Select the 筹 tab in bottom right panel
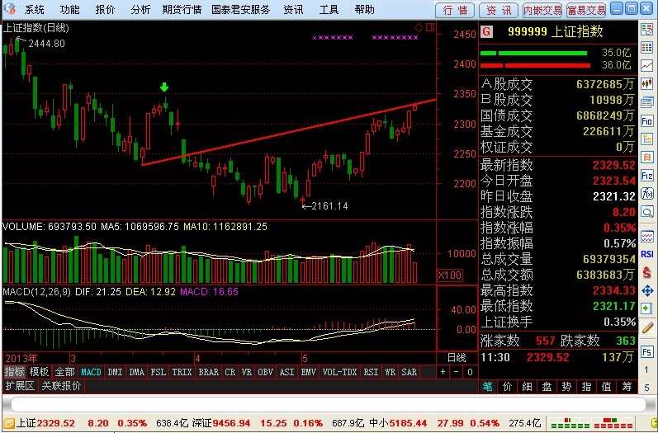Image resolution: width=658 pixels, height=433 pixels. coord(627,387)
